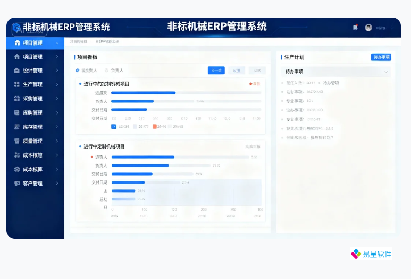Select the first radio option under 项目看板
The image size is (411, 279).
77,71
